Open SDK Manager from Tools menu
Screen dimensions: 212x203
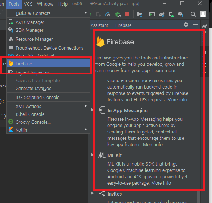(x=48, y=30)
